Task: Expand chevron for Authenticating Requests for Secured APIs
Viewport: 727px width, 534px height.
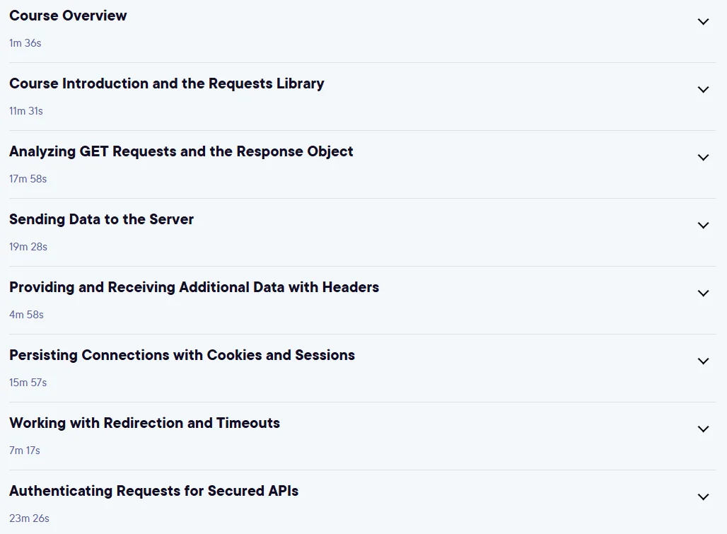Action: (704, 497)
